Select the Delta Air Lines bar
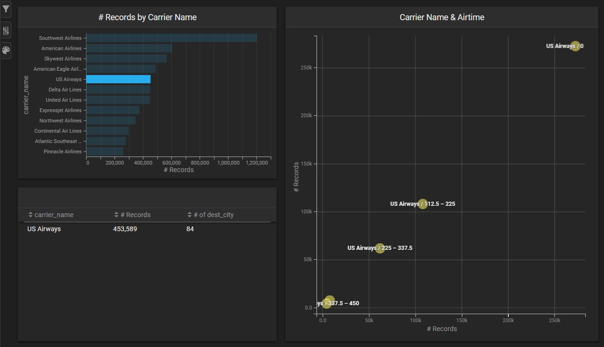The height and width of the screenshot is (347, 604). (x=118, y=90)
